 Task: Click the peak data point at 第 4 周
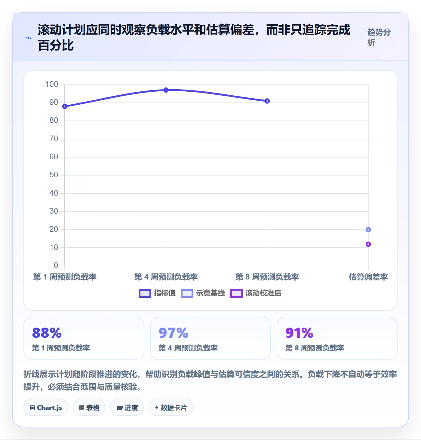(x=166, y=90)
